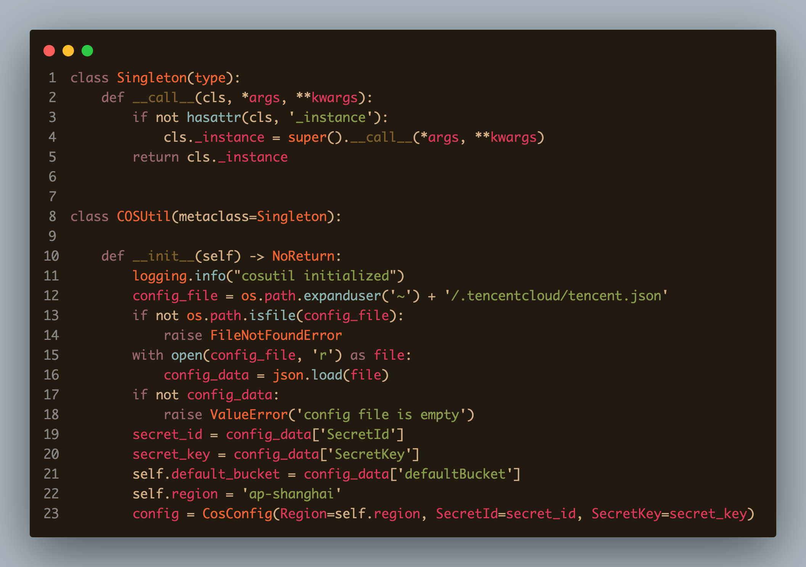The image size is (806, 567).
Task: Click line number 8 in gutter
Action: 52,216
